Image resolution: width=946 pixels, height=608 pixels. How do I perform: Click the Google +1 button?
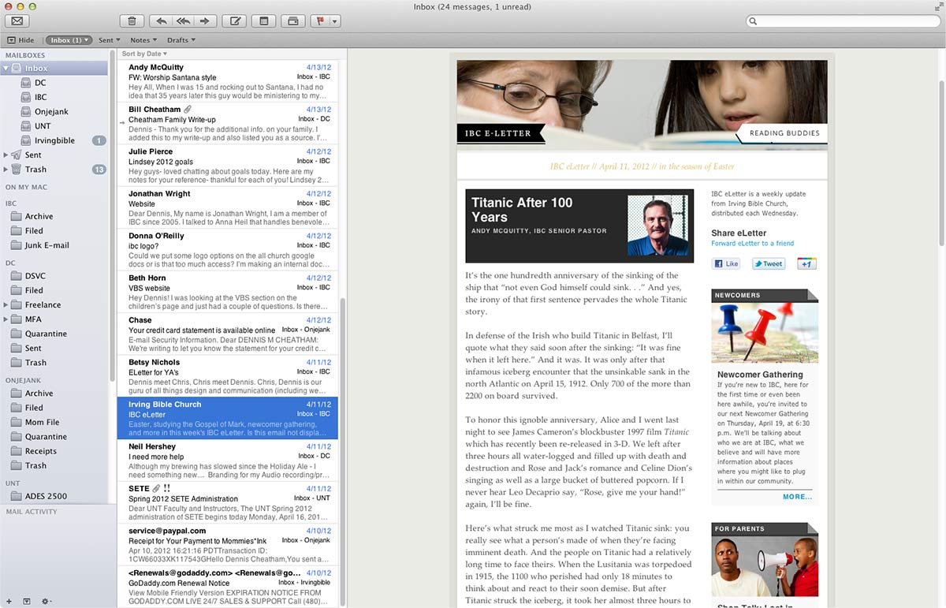tap(806, 264)
